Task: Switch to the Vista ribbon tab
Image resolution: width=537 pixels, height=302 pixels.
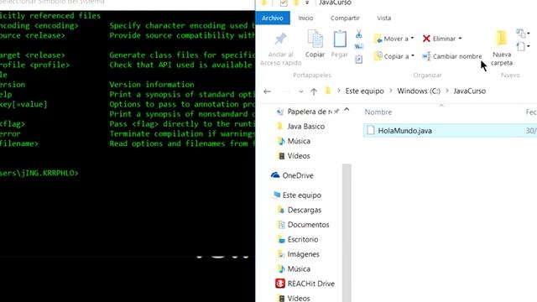Action: [383, 18]
